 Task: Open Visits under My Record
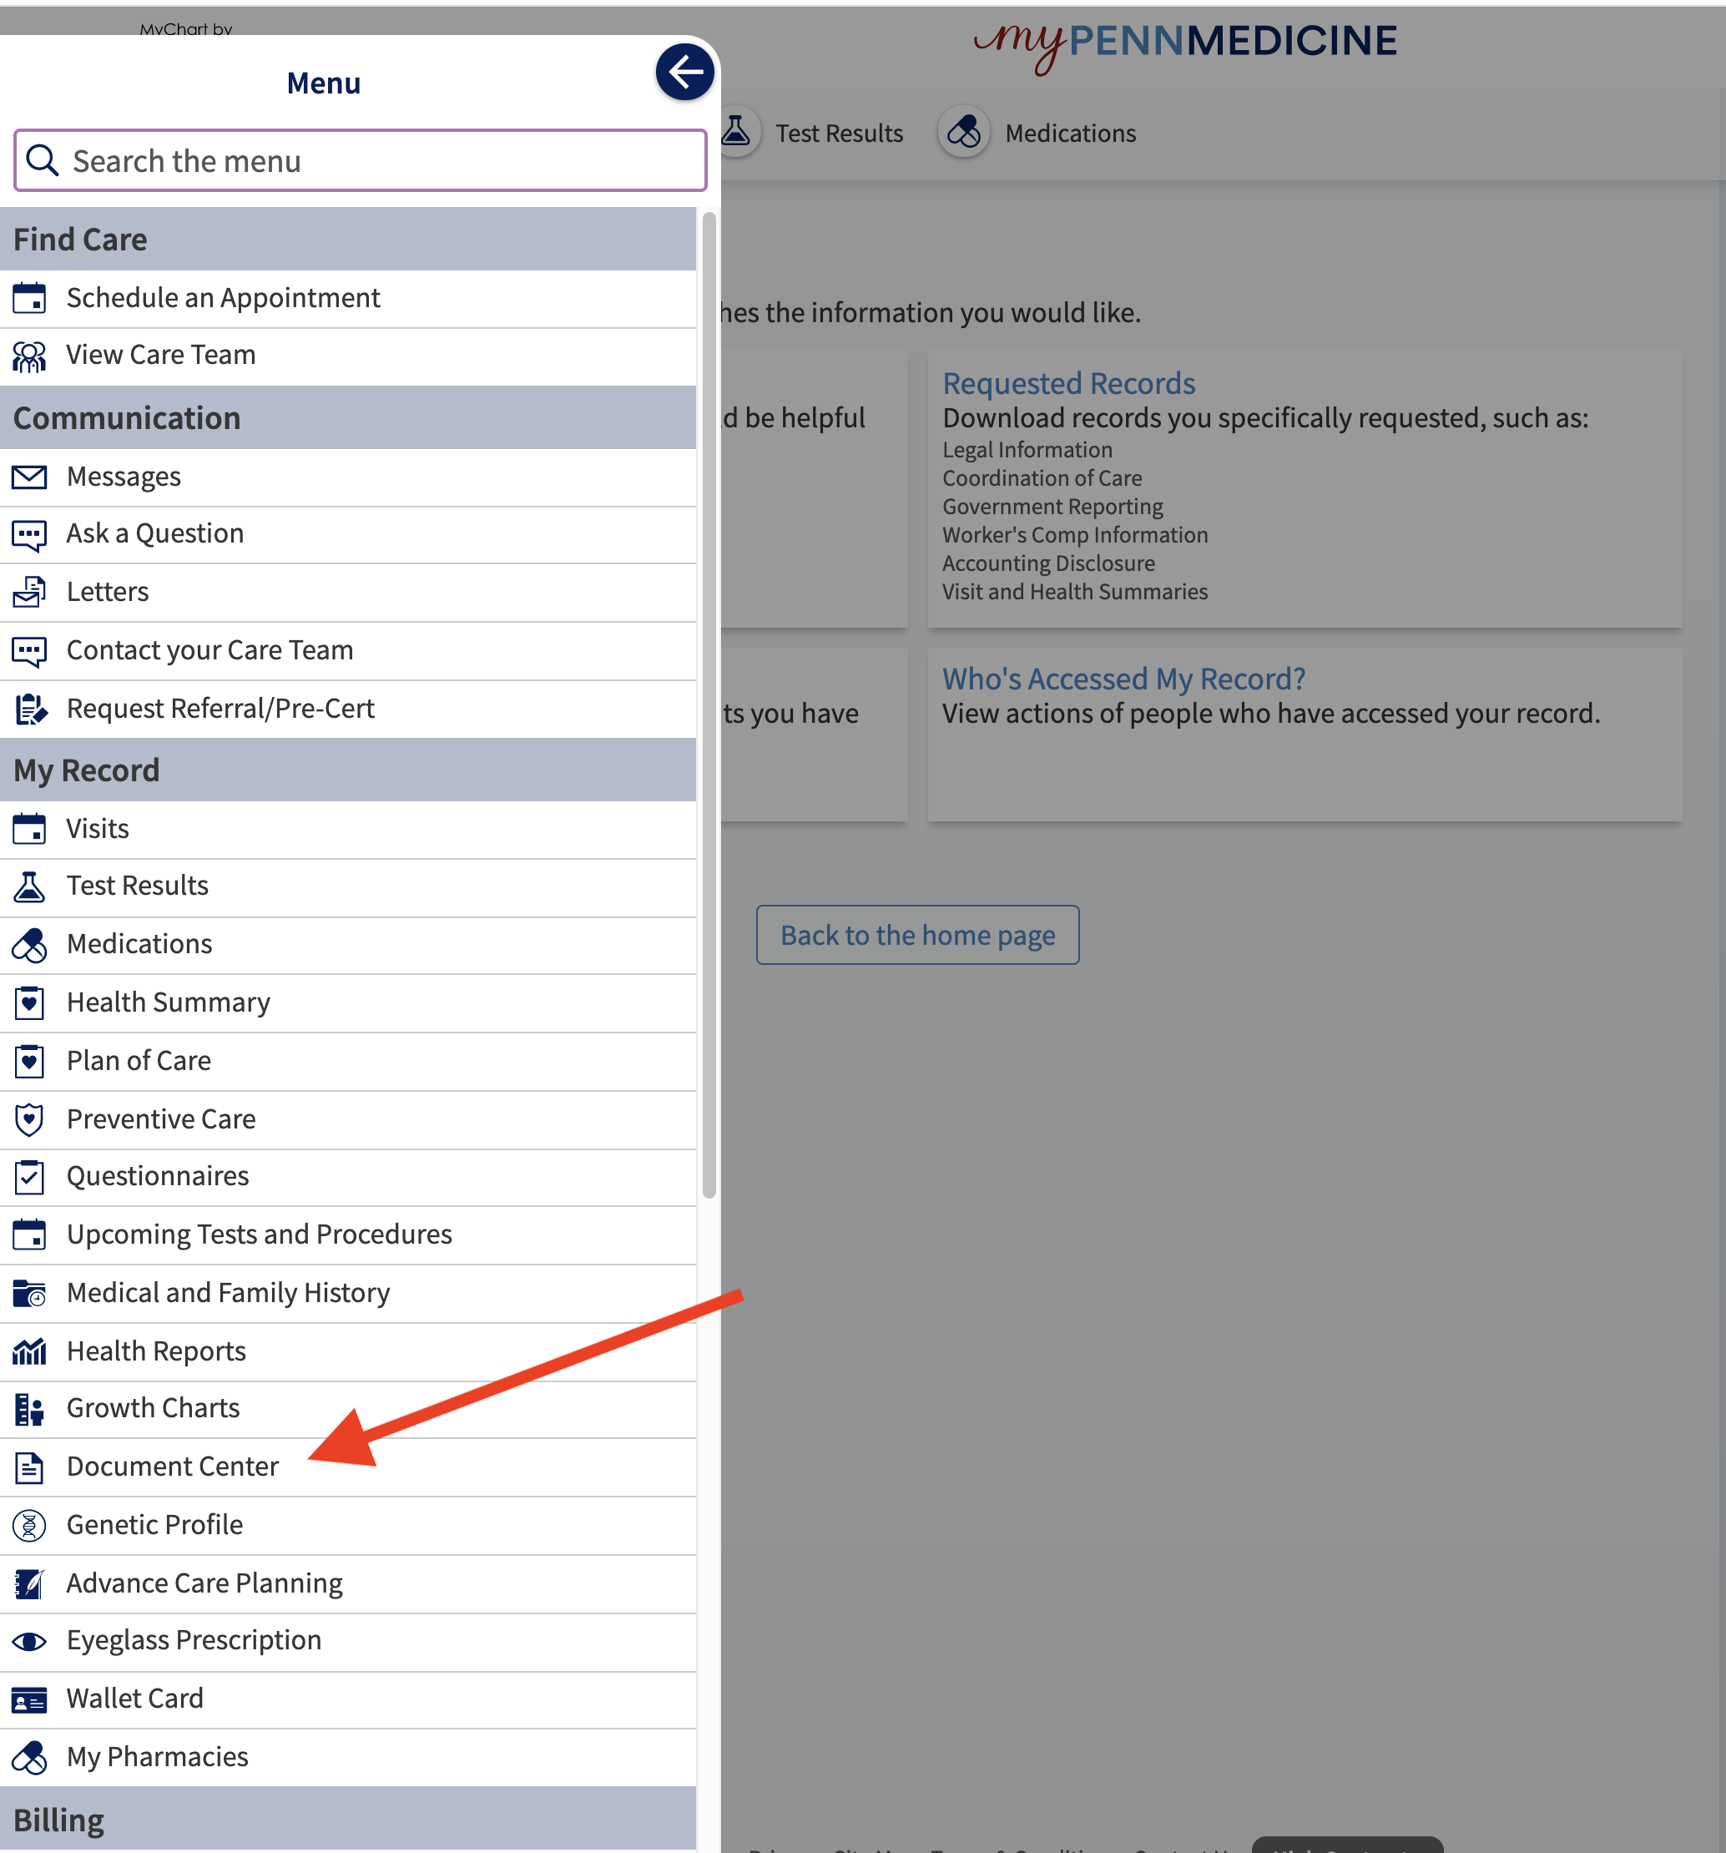(x=348, y=830)
